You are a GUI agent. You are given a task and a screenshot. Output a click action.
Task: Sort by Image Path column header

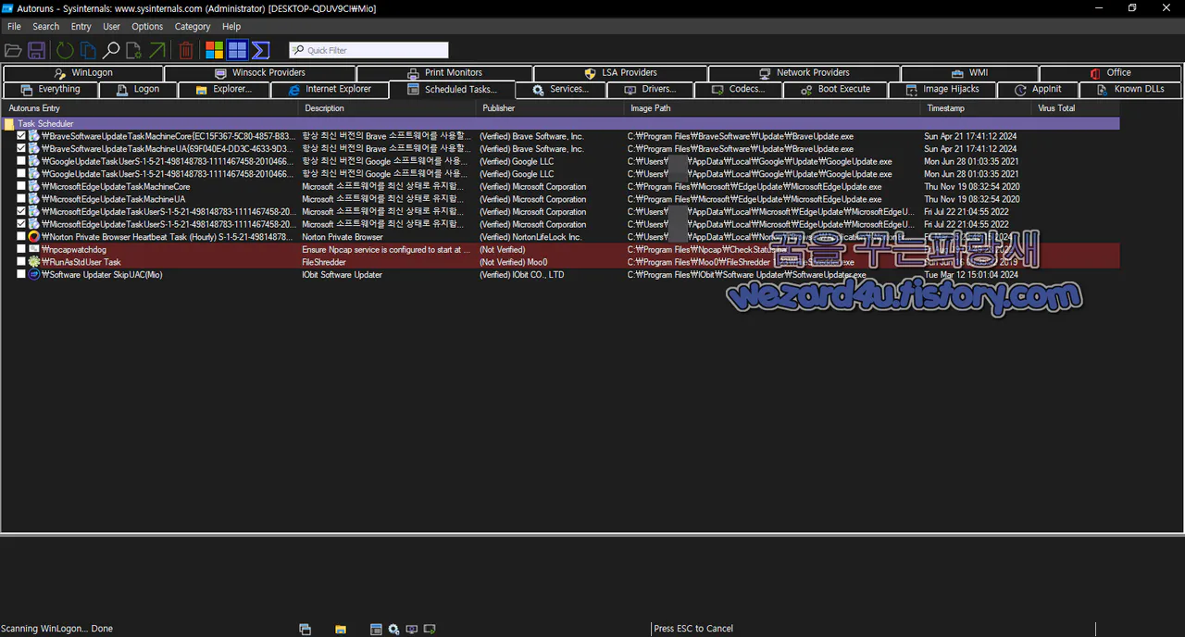pos(773,108)
